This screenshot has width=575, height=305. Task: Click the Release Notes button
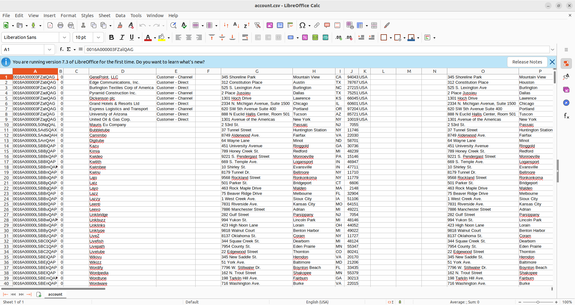pos(527,62)
